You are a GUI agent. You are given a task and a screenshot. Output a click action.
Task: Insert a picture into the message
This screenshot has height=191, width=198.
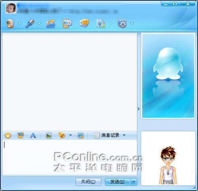pyautogui.click(x=48, y=135)
